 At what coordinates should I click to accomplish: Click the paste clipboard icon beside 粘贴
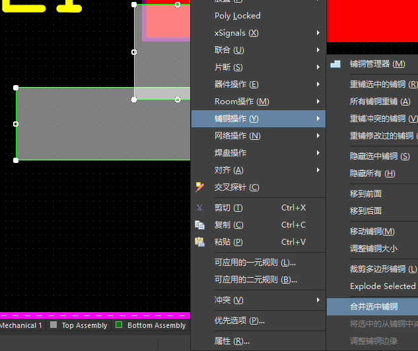click(200, 242)
